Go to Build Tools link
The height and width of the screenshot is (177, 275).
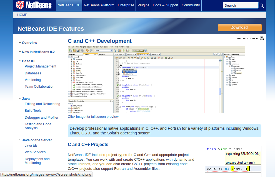[x=33, y=111]
